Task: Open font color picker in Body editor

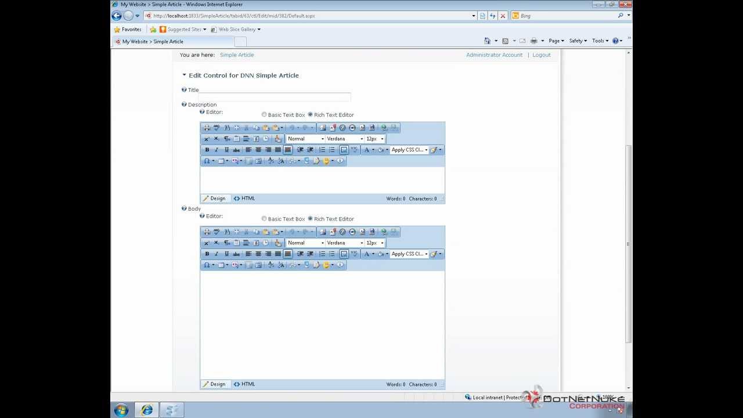Action: (x=369, y=254)
